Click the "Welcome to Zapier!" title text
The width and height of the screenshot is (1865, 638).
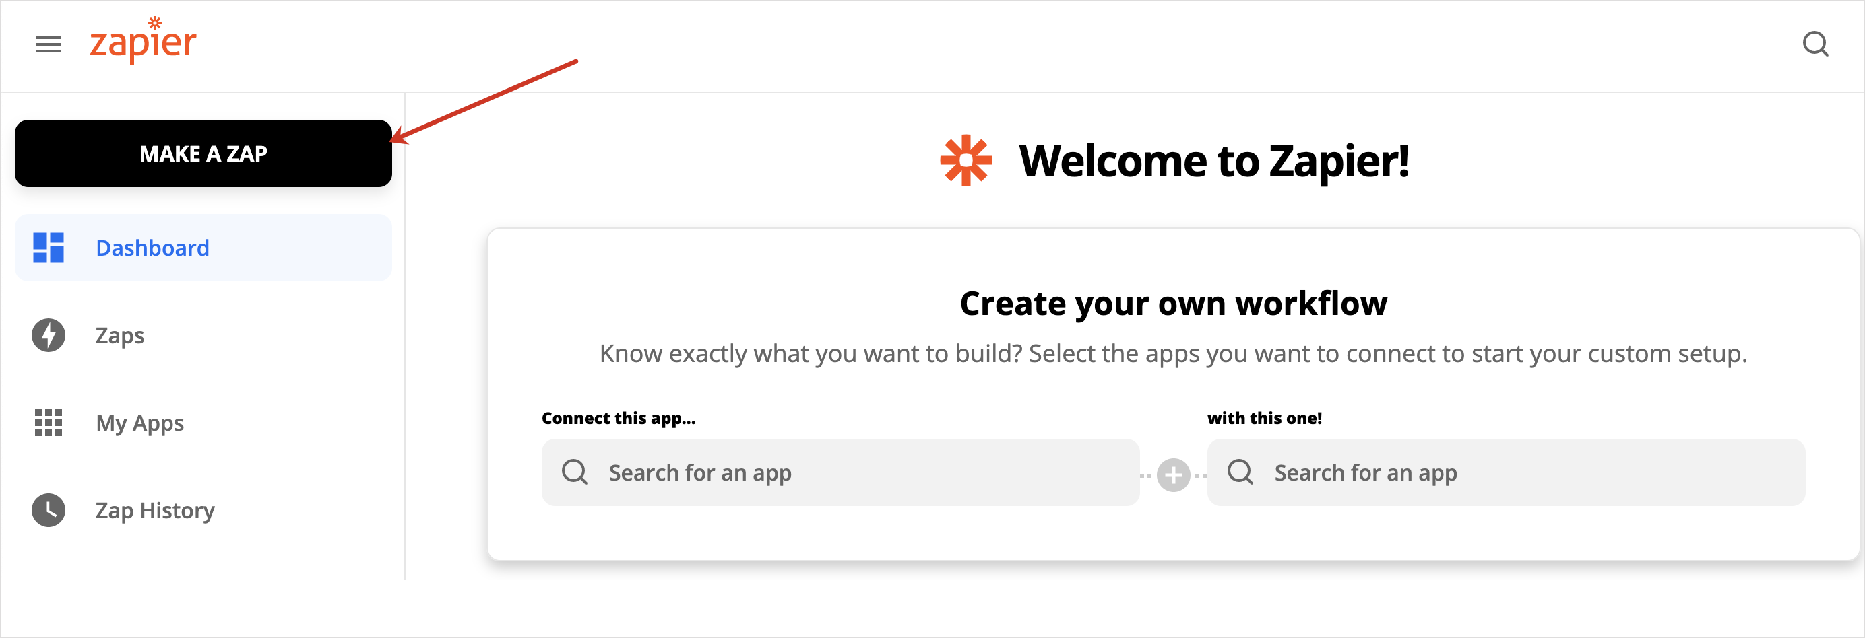pos(1213,161)
